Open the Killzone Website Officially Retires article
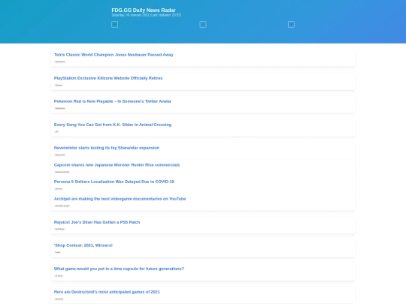The width and height of the screenshot is (406, 304). (x=108, y=78)
